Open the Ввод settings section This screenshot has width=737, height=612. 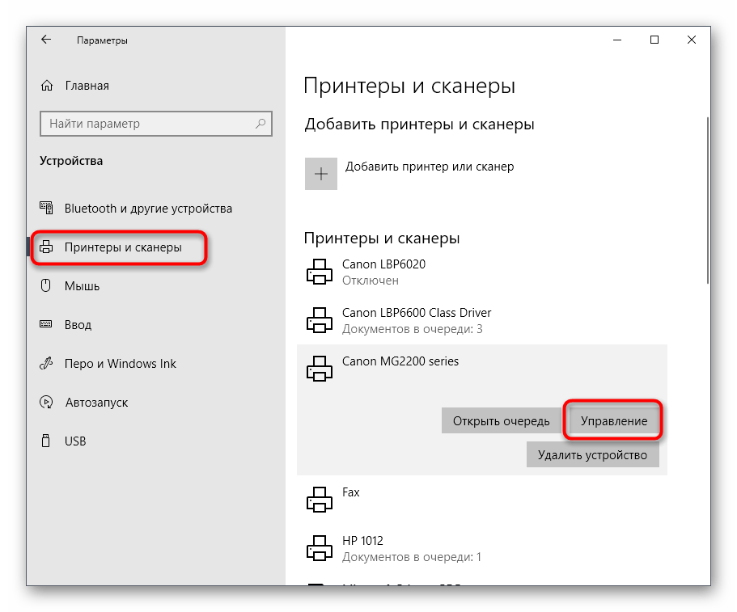coord(78,324)
